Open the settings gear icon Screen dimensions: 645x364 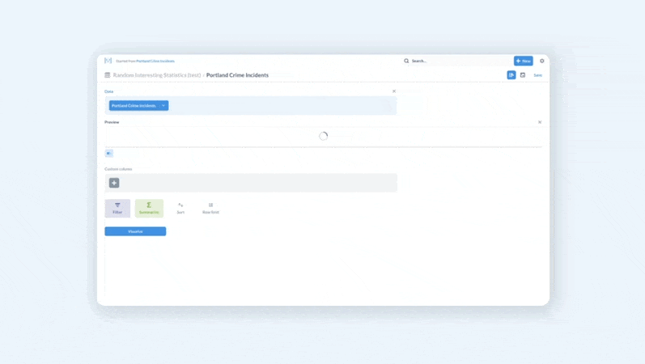(541, 61)
